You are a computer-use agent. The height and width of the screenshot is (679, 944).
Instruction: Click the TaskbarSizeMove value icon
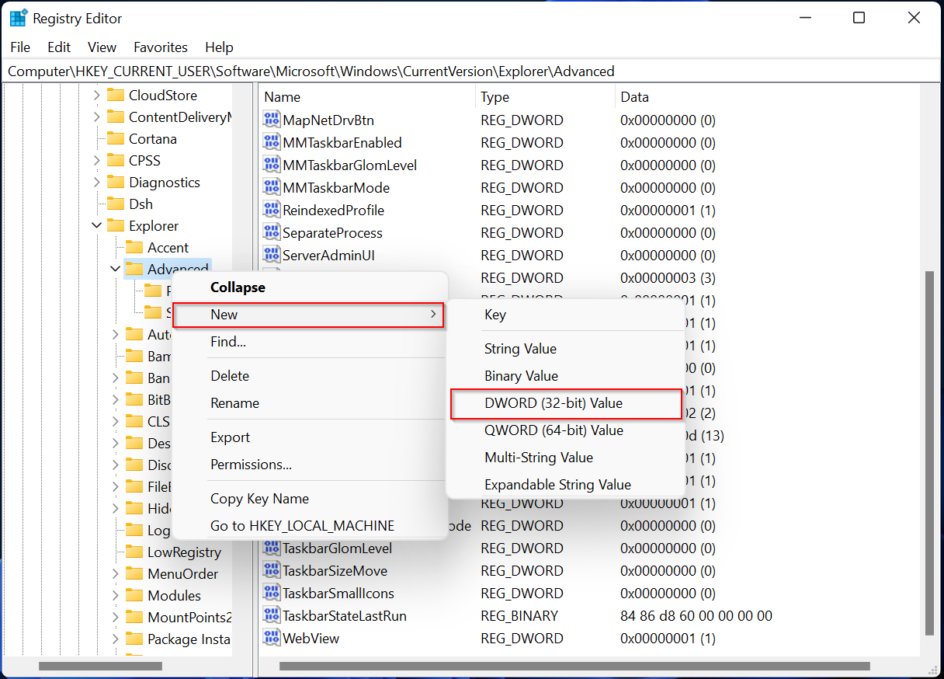point(271,570)
